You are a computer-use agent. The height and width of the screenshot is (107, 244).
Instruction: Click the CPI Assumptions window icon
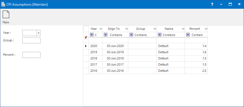(3, 5)
